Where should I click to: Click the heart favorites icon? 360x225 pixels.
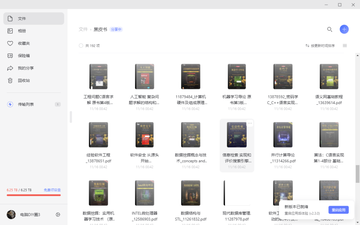(10, 43)
